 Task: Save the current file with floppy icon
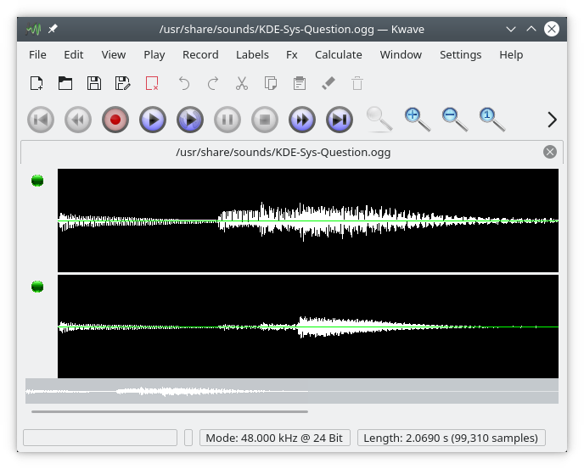(x=94, y=83)
